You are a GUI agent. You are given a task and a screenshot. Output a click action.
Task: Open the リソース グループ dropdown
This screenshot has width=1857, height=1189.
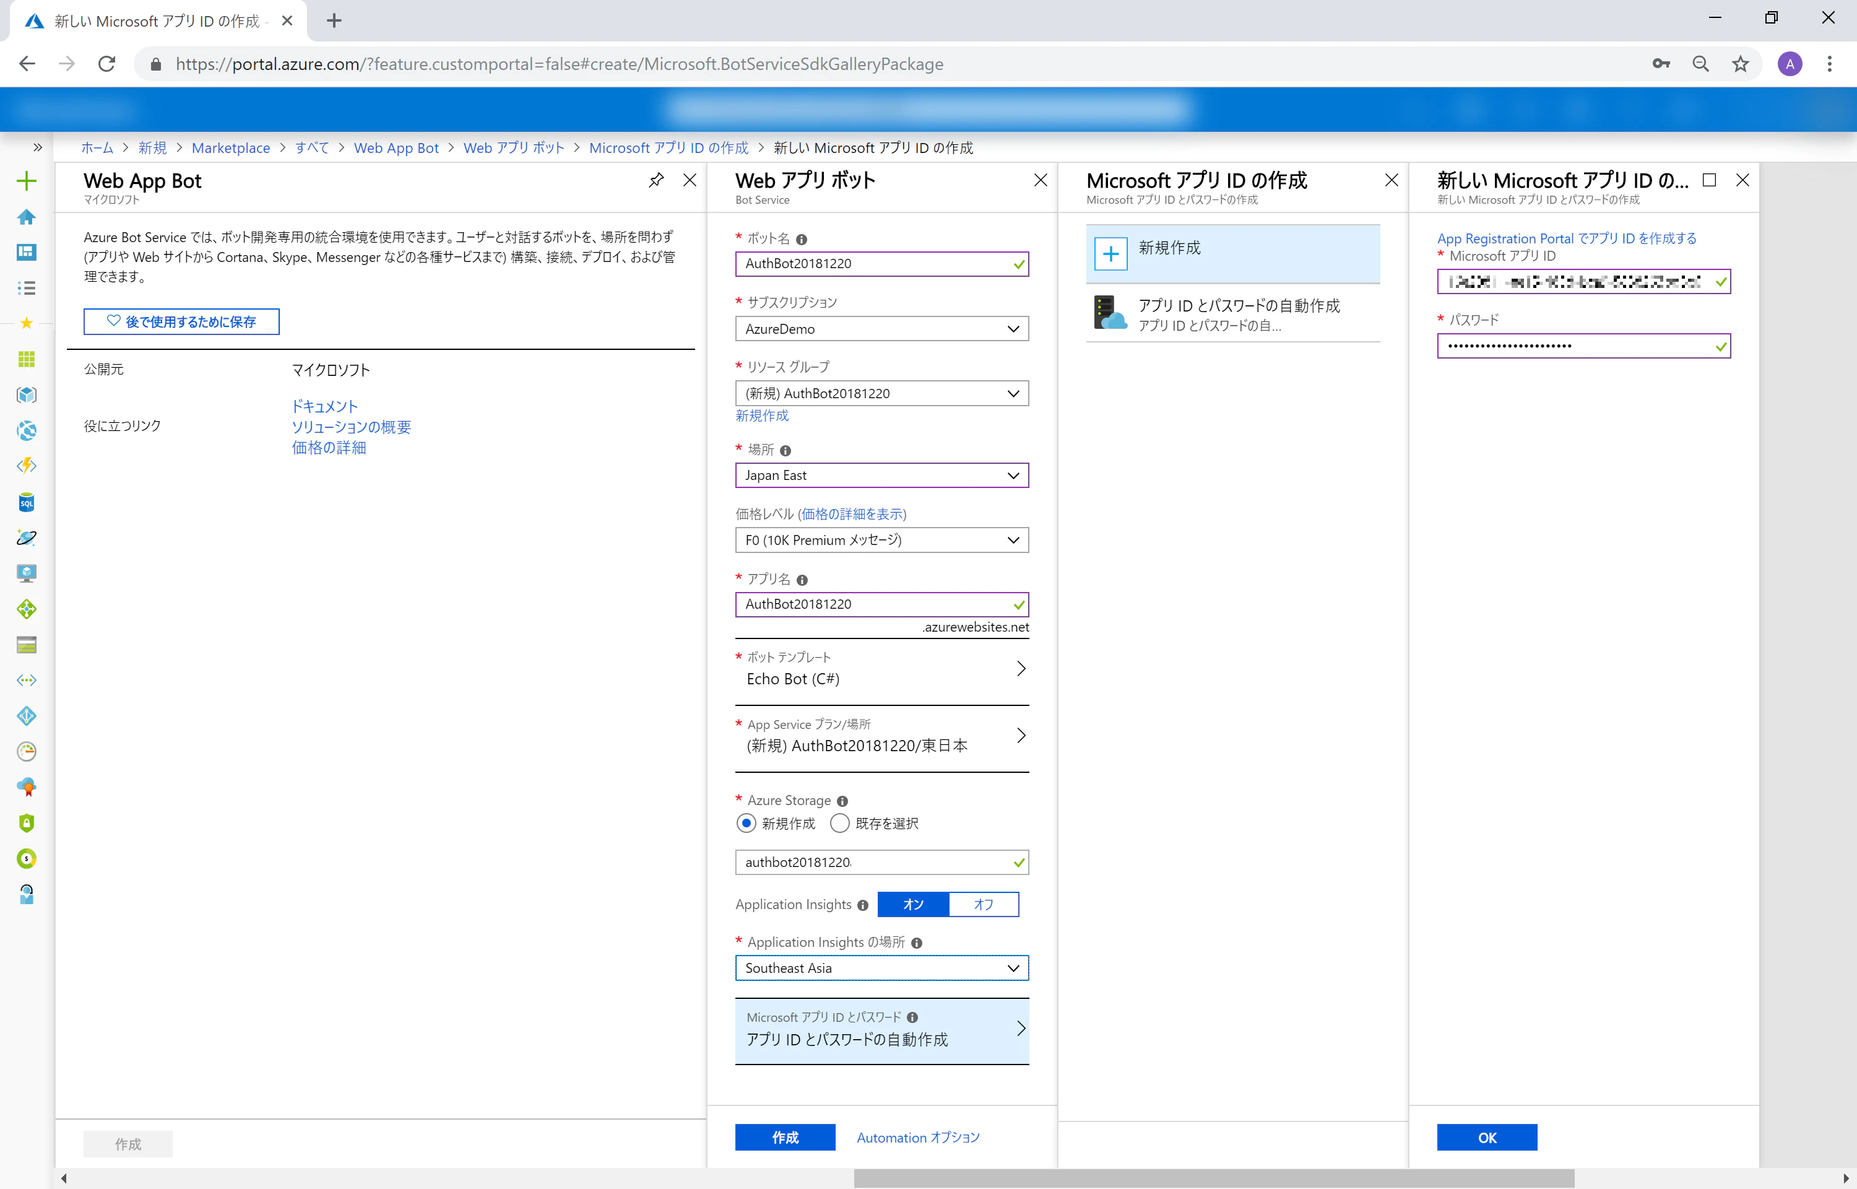(882, 394)
